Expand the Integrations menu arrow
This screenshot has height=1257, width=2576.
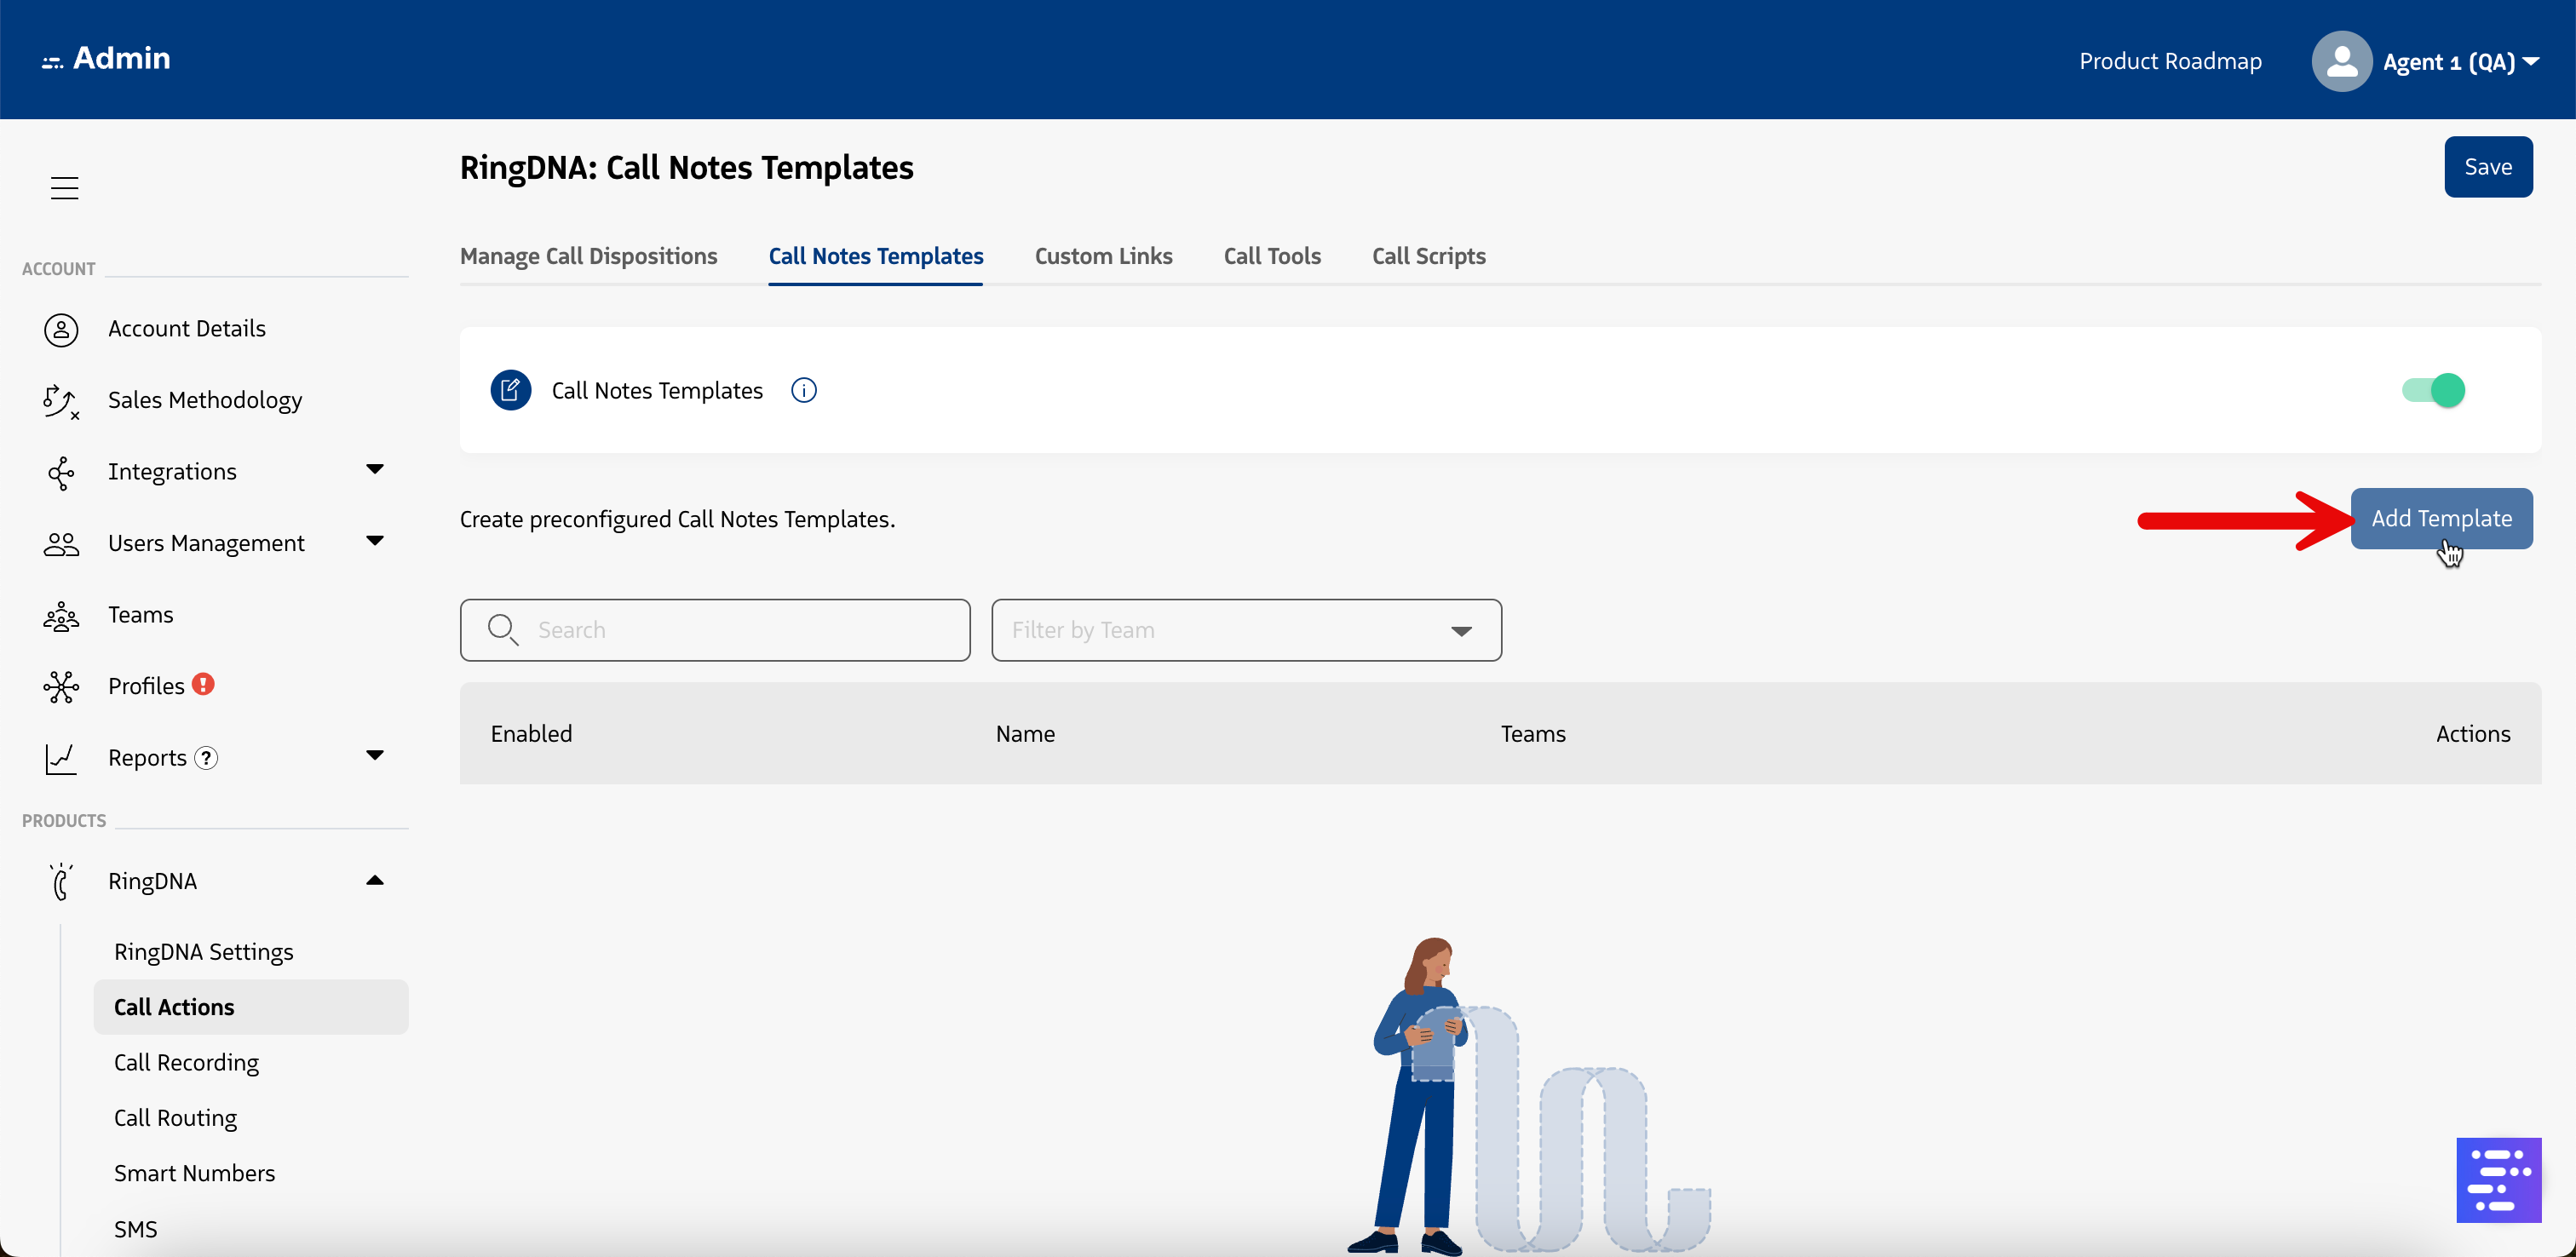(x=375, y=469)
